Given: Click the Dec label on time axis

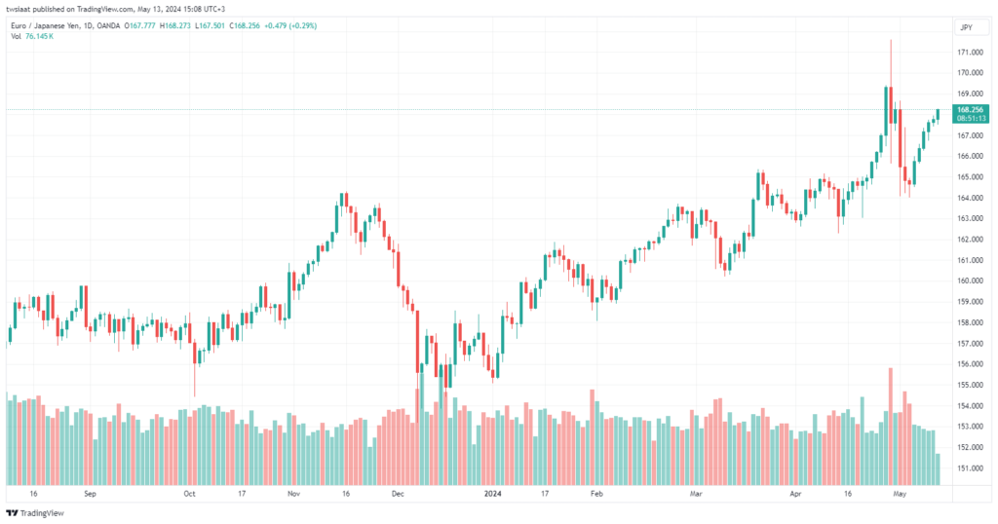Looking at the screenshot, I should (x=397, y=494).
